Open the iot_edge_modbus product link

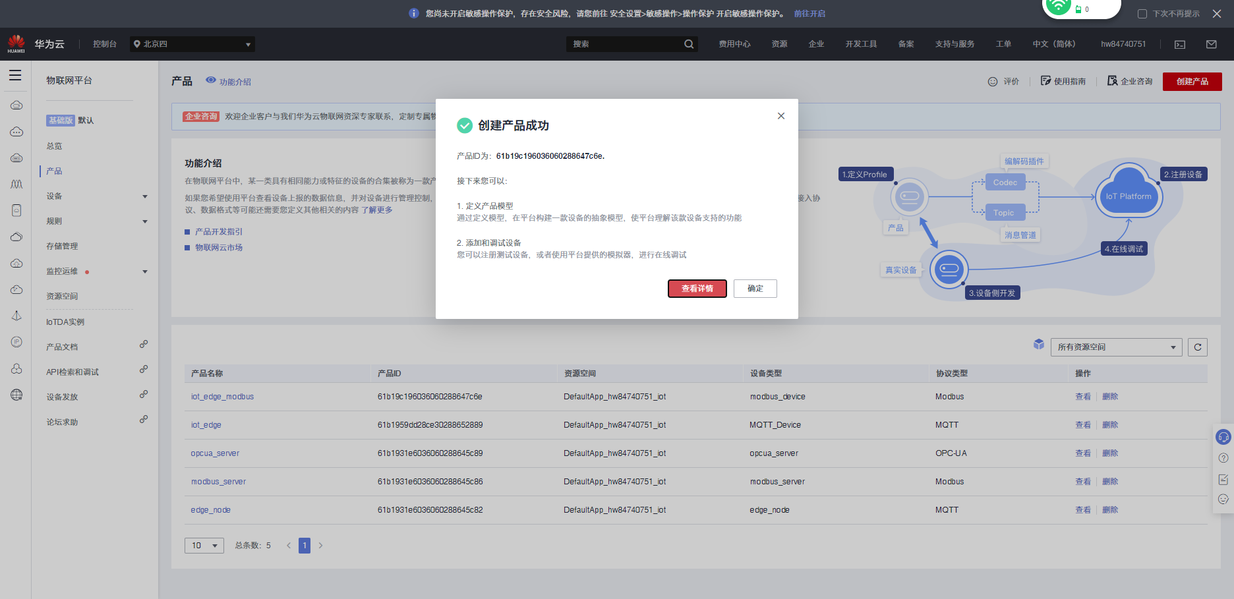(x=222, y=397)
